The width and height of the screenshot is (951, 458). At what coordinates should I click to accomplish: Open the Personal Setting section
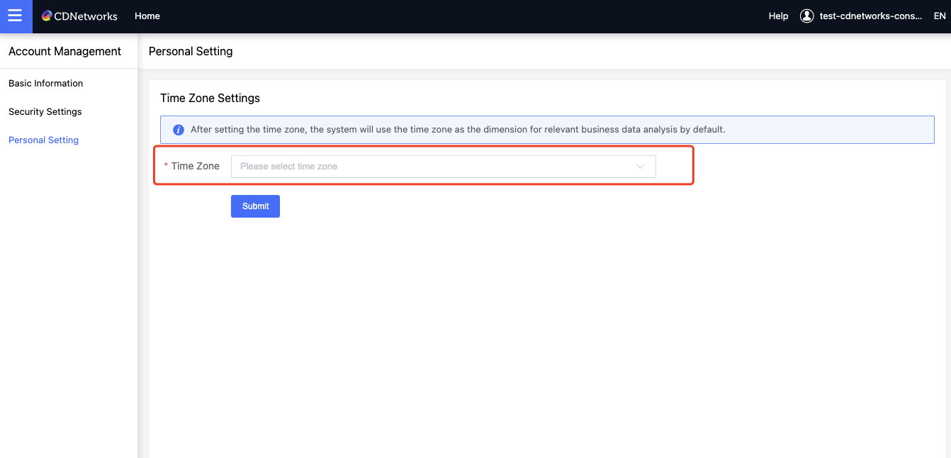point(43,140)
